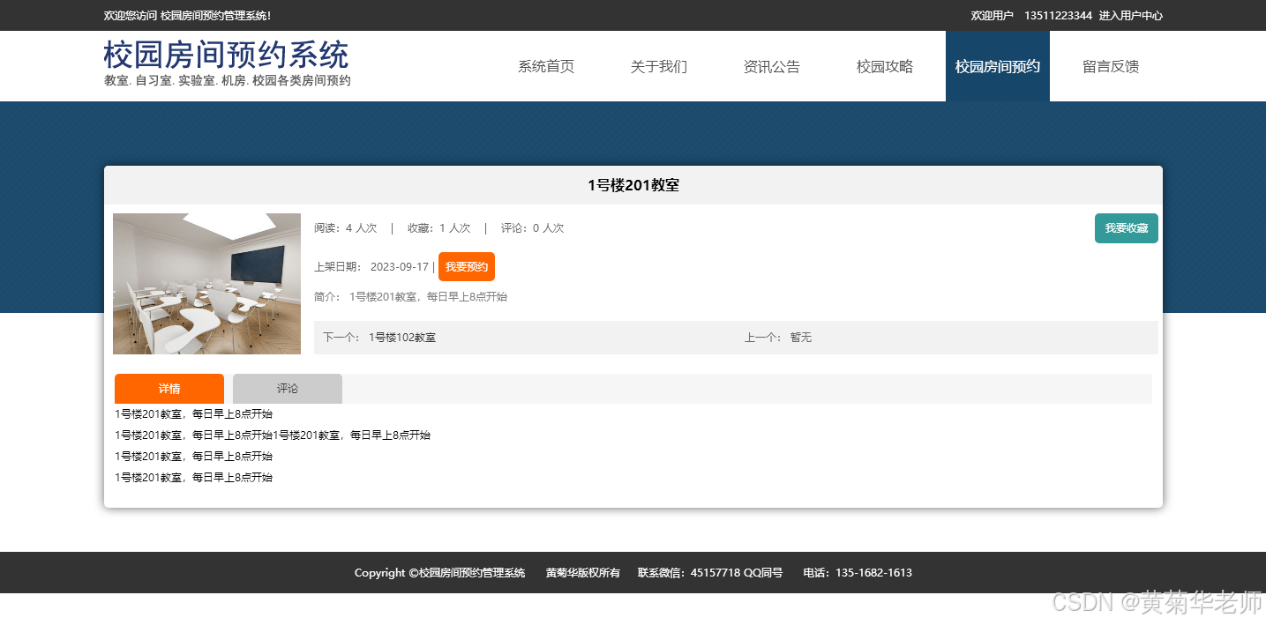Click the detail line with the sentence repeated twice
The width and height of the screenshot is (1266, 625).
tap(273, 435)
